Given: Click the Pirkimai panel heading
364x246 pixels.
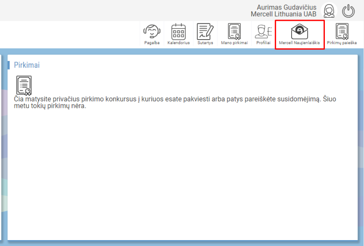Looking at the screenshot, I should [x=27, y=65].
